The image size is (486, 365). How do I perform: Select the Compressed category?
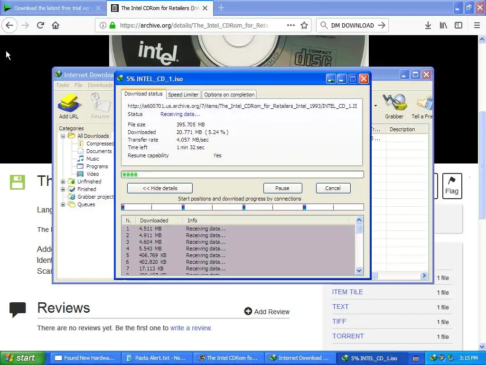click(x=96, y=144)
